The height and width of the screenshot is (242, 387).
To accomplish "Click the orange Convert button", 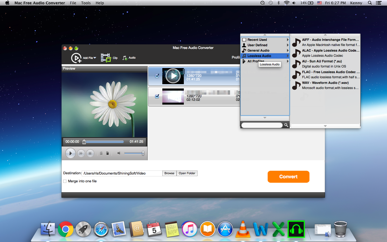I will click(288, 177).
